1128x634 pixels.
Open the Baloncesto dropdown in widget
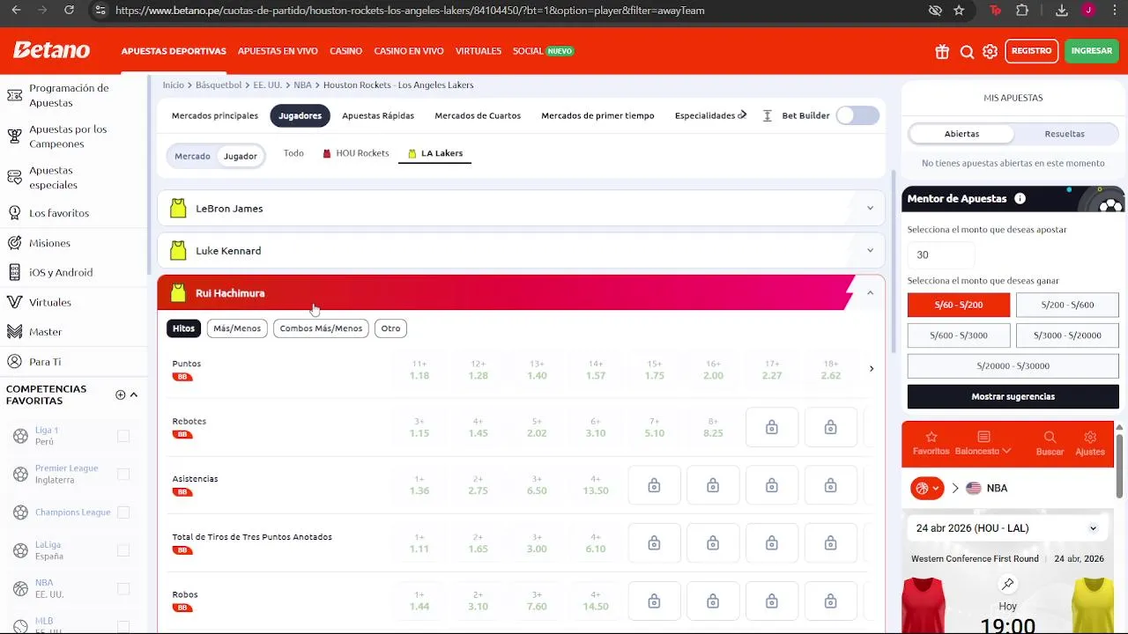pos(983,443)
